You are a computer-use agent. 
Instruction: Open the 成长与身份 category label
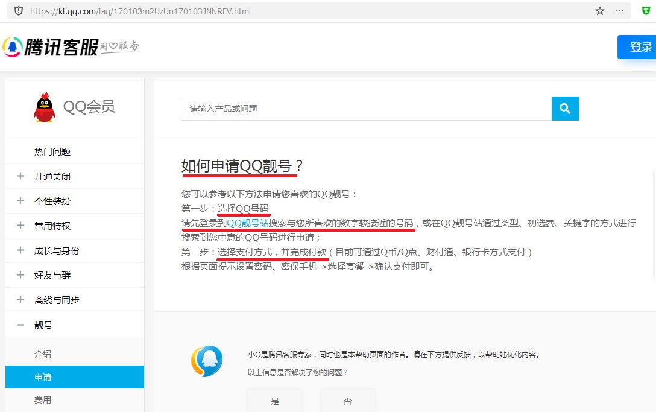[57, 250]
